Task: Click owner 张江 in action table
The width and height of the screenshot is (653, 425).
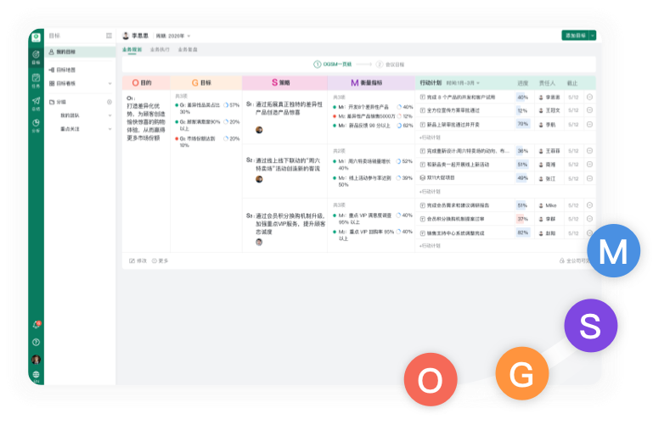Action: point(547,178)
